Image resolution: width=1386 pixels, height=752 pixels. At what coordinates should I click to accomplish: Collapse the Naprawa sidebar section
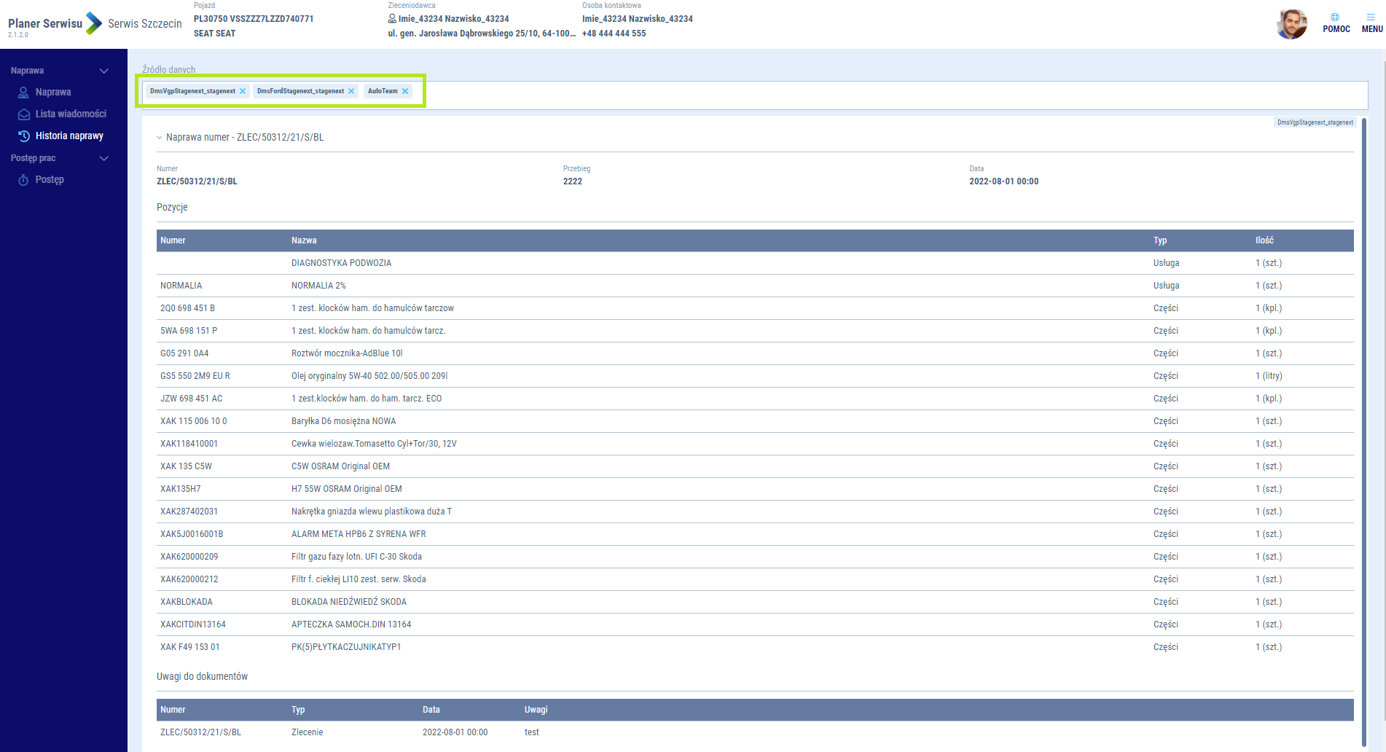pyautogui.click(x=103, y=71)
